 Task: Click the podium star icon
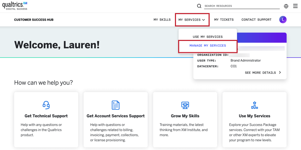tap(255, 105)
